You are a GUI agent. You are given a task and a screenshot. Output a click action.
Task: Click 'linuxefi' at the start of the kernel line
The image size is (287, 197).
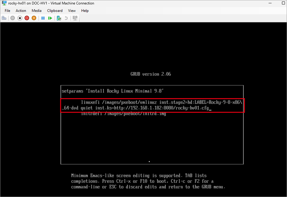point(90,102)
